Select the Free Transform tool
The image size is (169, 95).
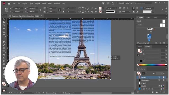[x=4, y=58]
